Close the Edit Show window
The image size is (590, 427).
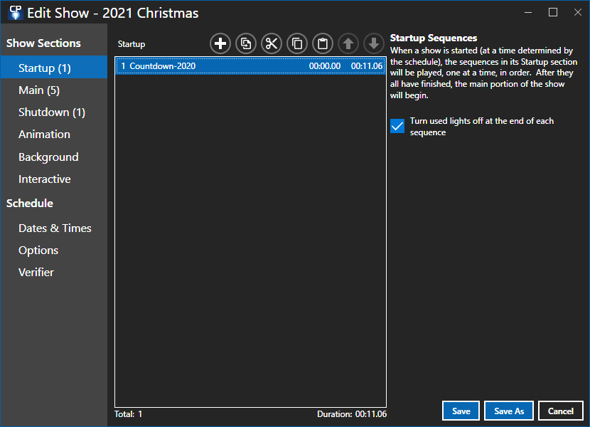coord(578,12)
